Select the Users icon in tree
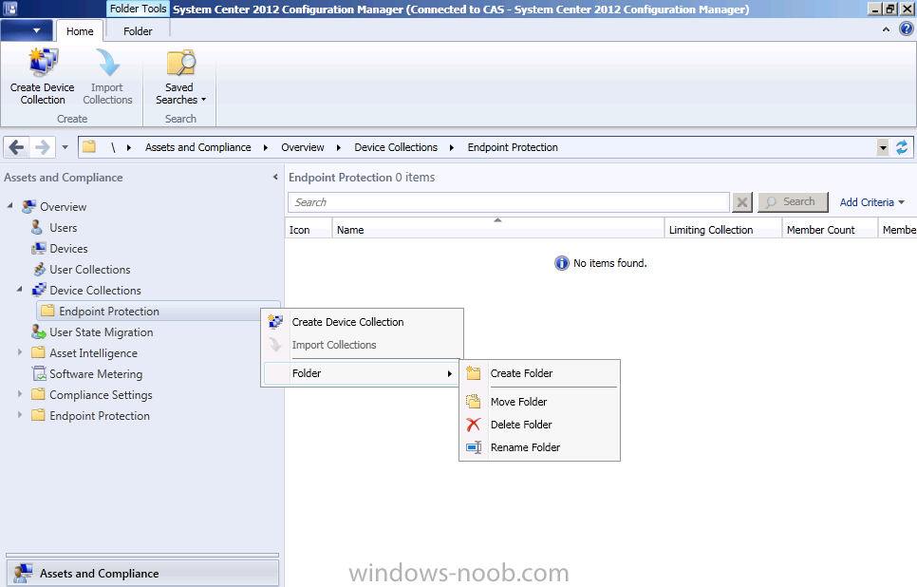The image size is (917, 587). pos(37,228)
